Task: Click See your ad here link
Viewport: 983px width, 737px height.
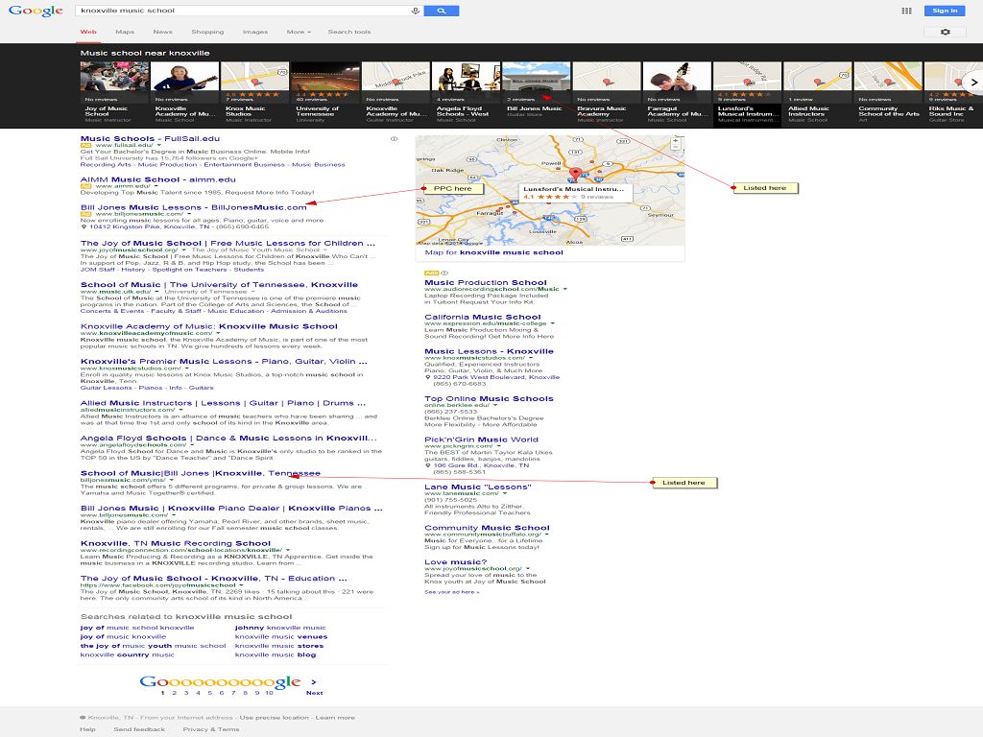Action: click(451, 591)
